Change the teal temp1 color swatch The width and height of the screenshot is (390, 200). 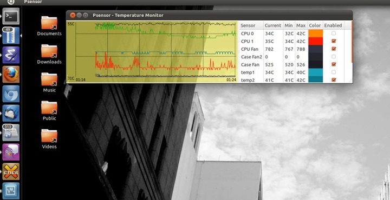pyautogui.click(x=315, y=72)
